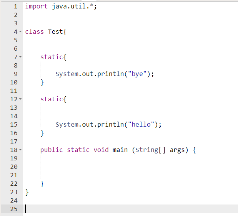Click the 'void' keyword on line 18
This screenshot has width=238, height=216.
[x=101, y=150]
